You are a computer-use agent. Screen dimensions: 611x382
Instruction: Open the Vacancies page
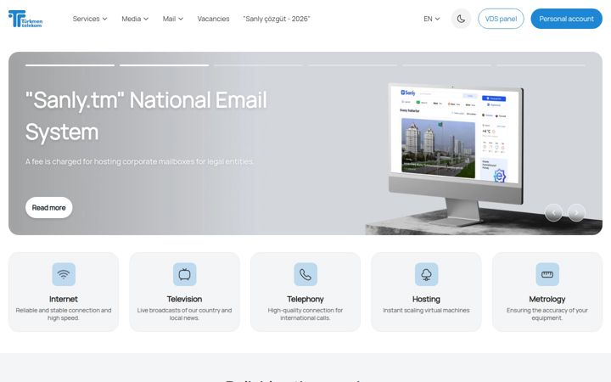click(213, 19)
